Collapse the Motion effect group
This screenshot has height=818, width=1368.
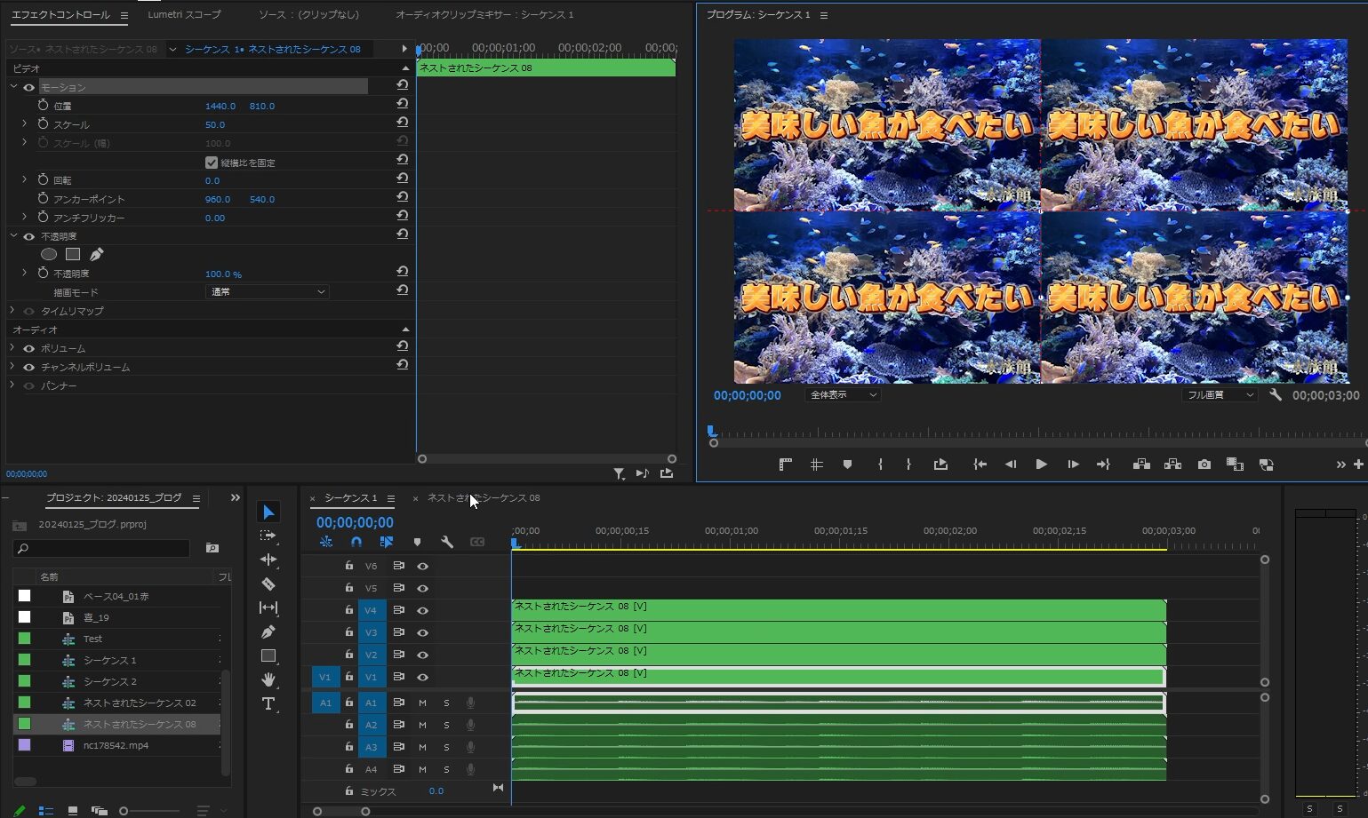(13, 87)
